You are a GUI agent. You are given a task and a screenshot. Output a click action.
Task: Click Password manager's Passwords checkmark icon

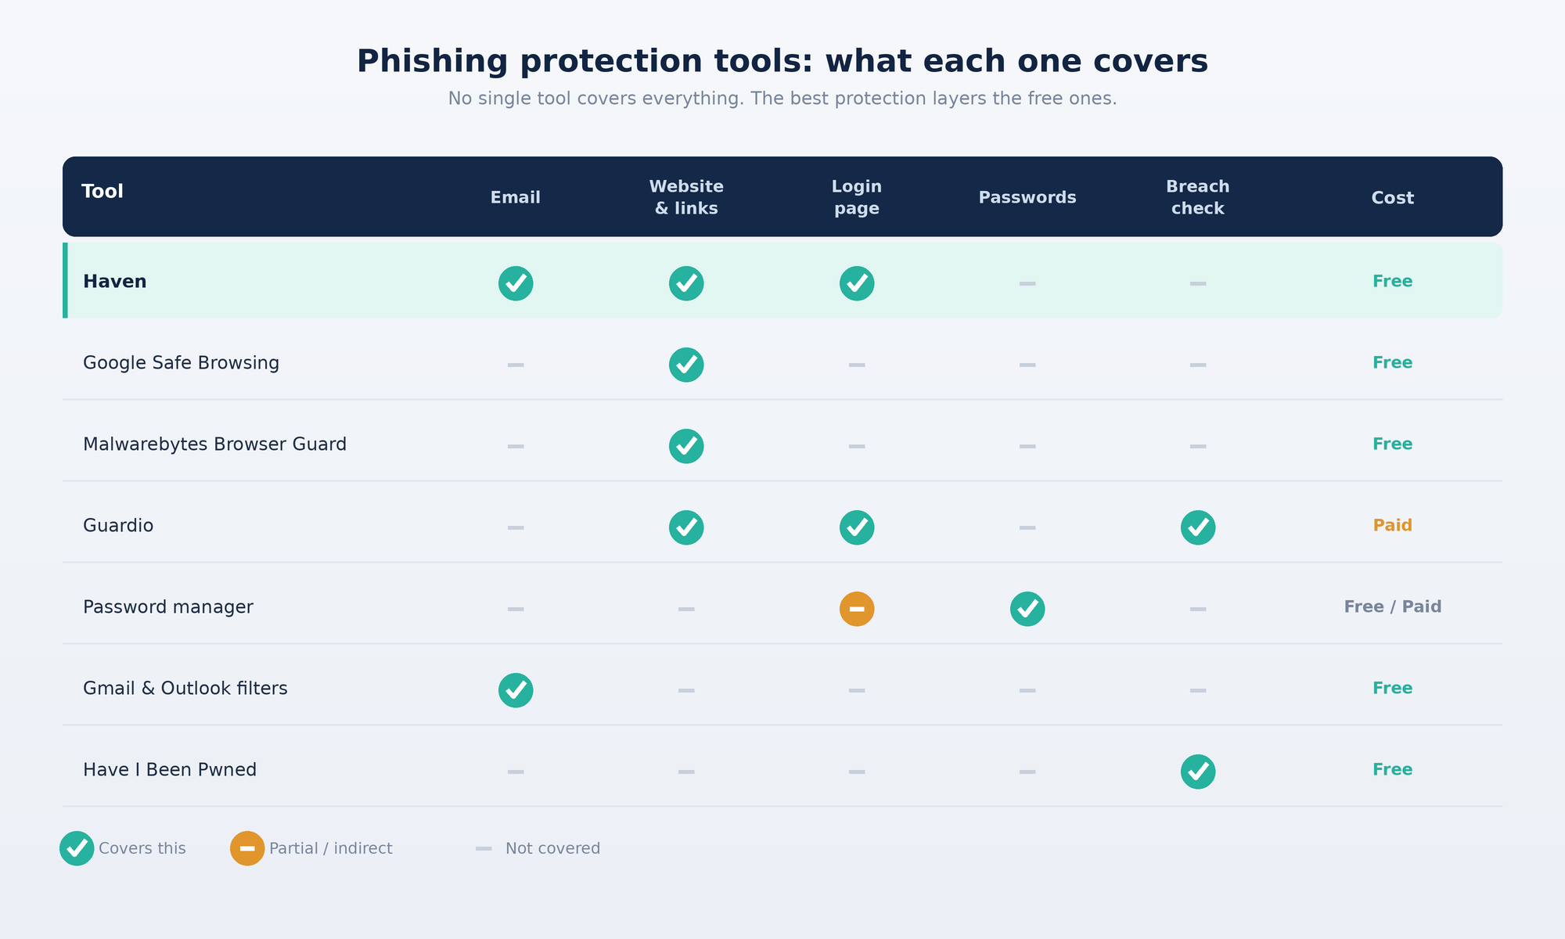pos(1027,609)
